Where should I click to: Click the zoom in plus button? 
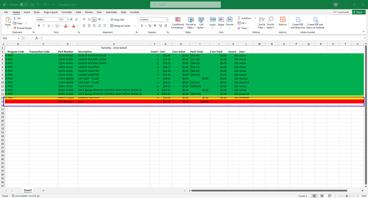click(x=358, y=196)
